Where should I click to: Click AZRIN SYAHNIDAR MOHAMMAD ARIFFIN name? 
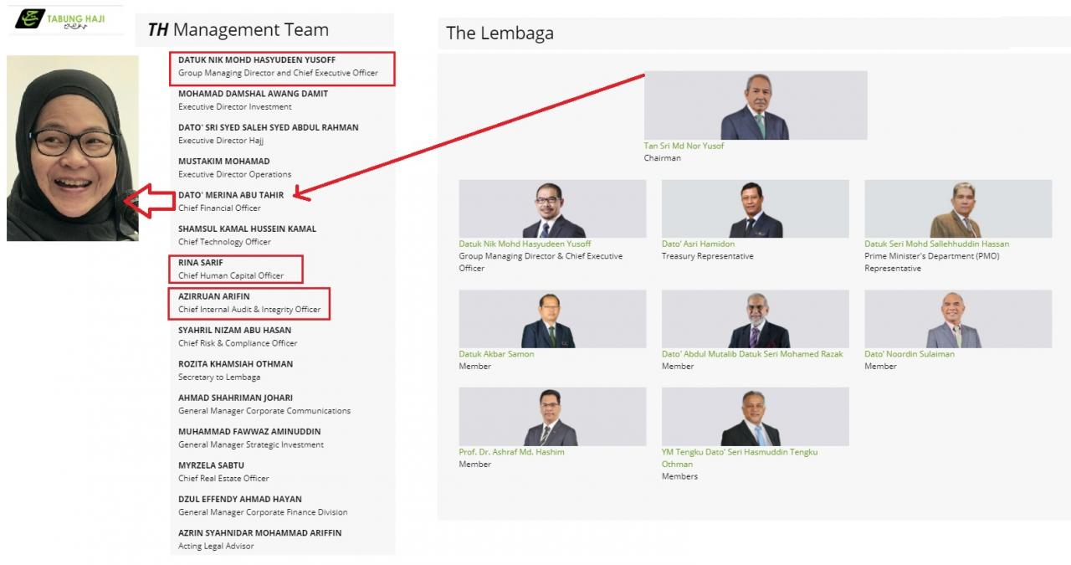tap(259, 532)
